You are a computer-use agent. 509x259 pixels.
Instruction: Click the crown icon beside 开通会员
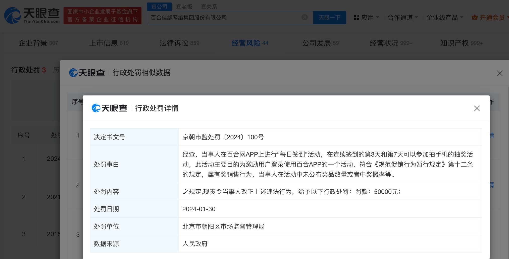pyautogui.click(x=474, y=18)
